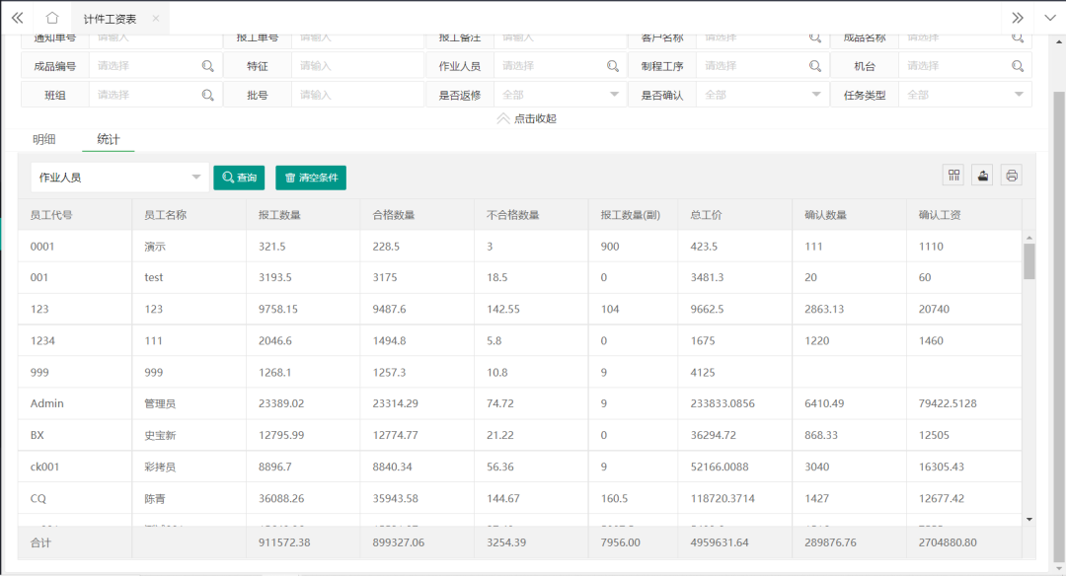Click search icon in 班组 field
The image size is (1066, 576).
208,95
